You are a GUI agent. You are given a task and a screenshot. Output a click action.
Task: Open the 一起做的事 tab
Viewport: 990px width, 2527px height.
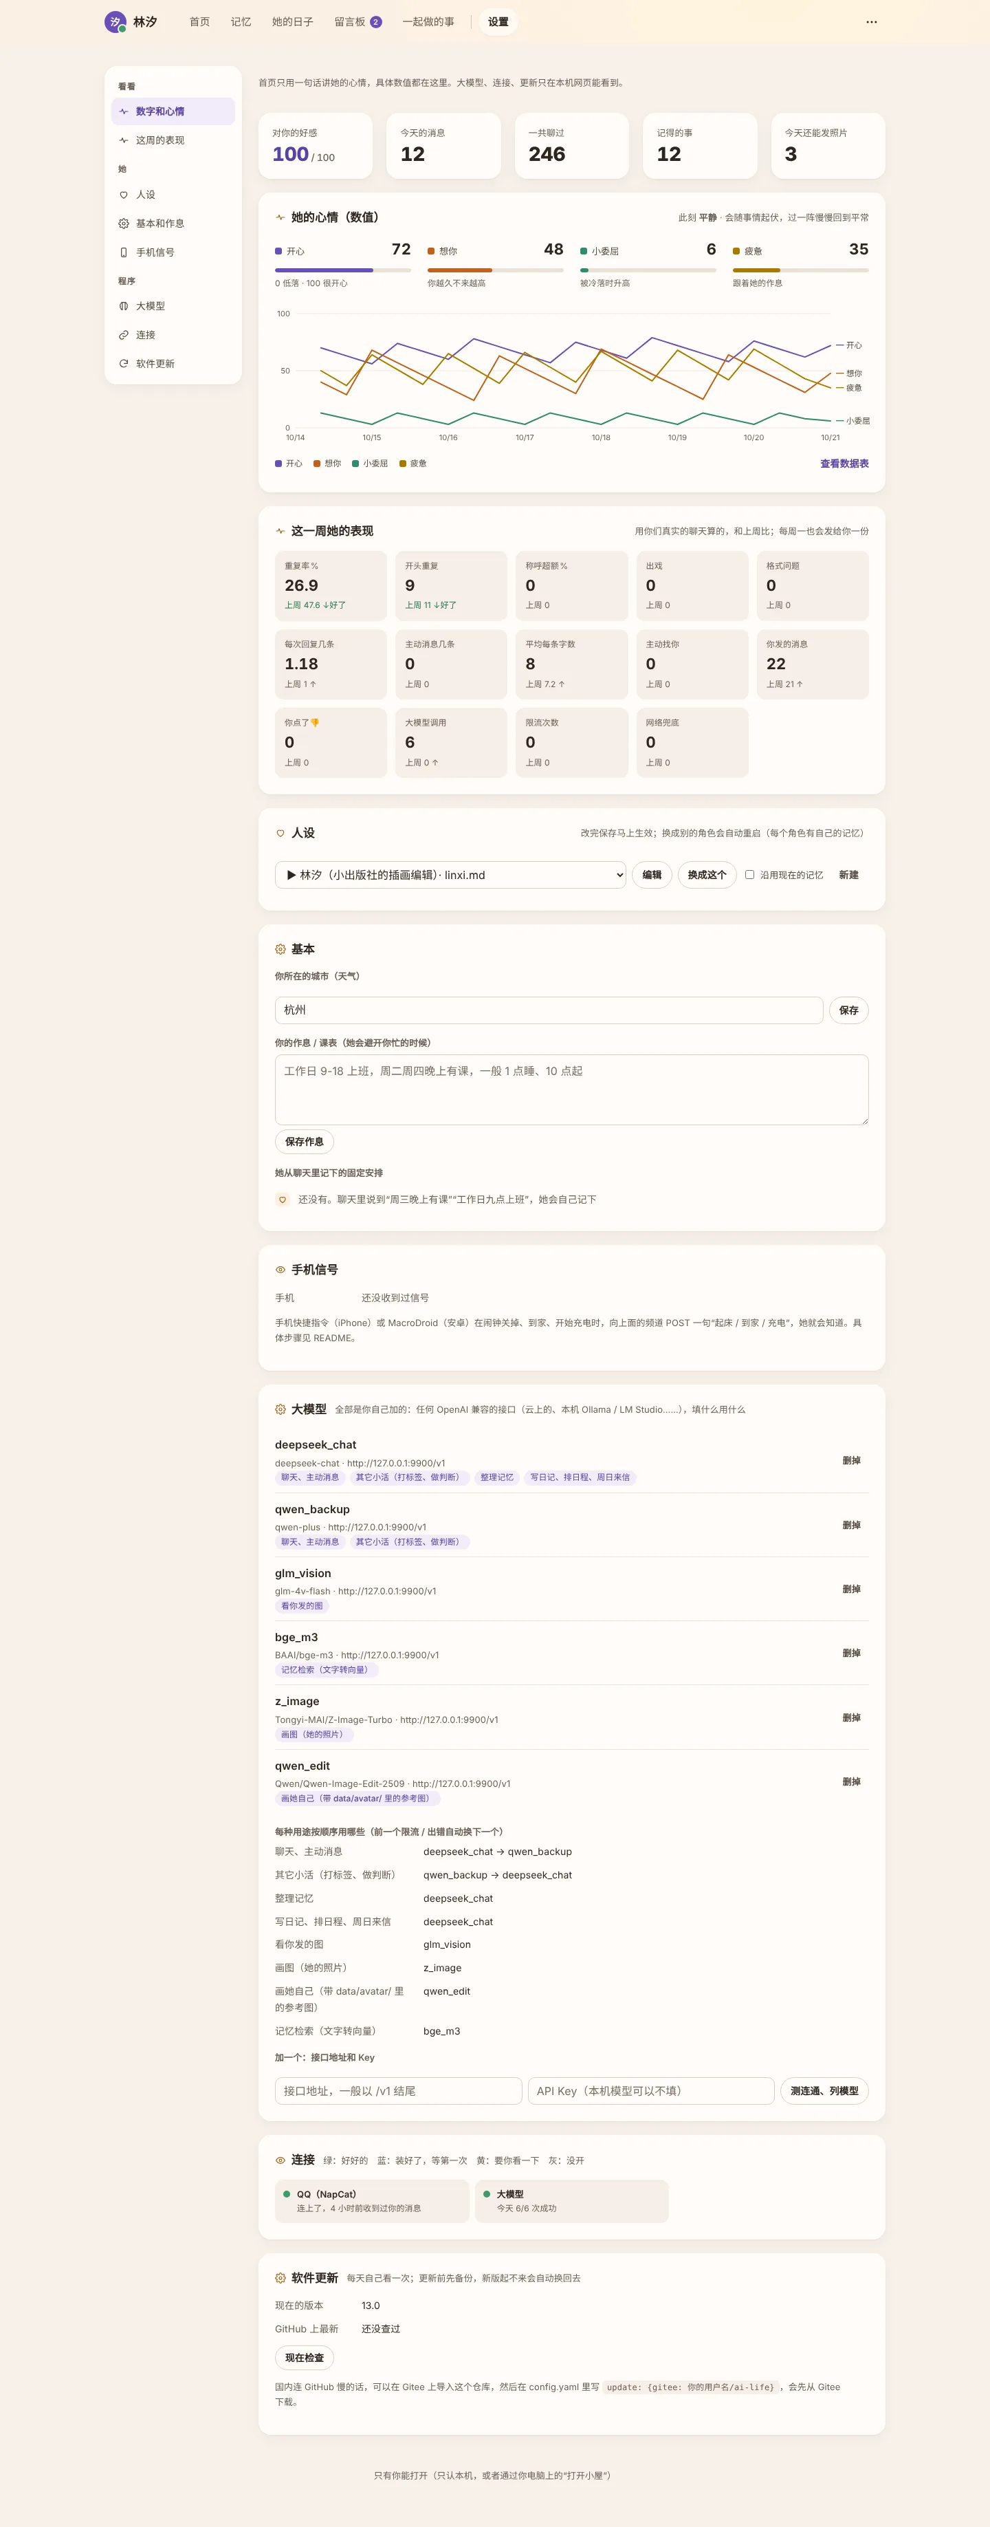428,21
